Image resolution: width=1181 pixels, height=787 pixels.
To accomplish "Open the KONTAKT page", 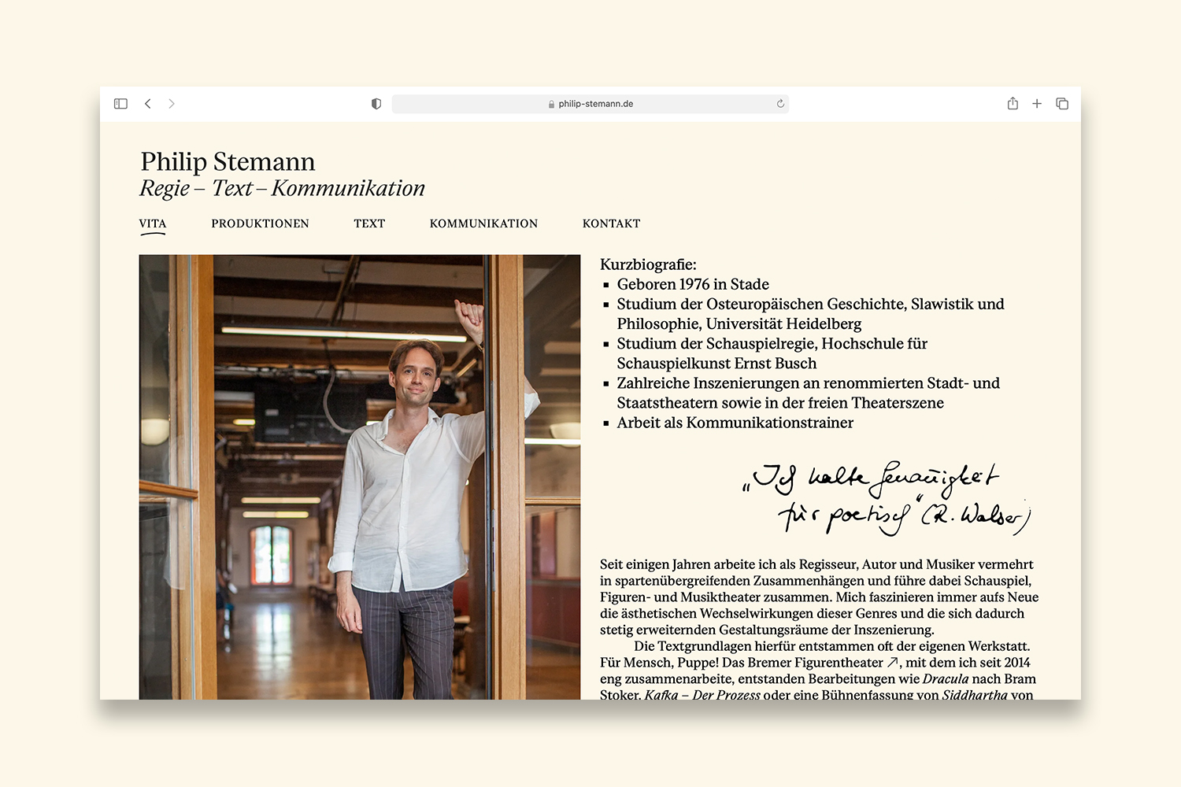I will coord(611,224).
